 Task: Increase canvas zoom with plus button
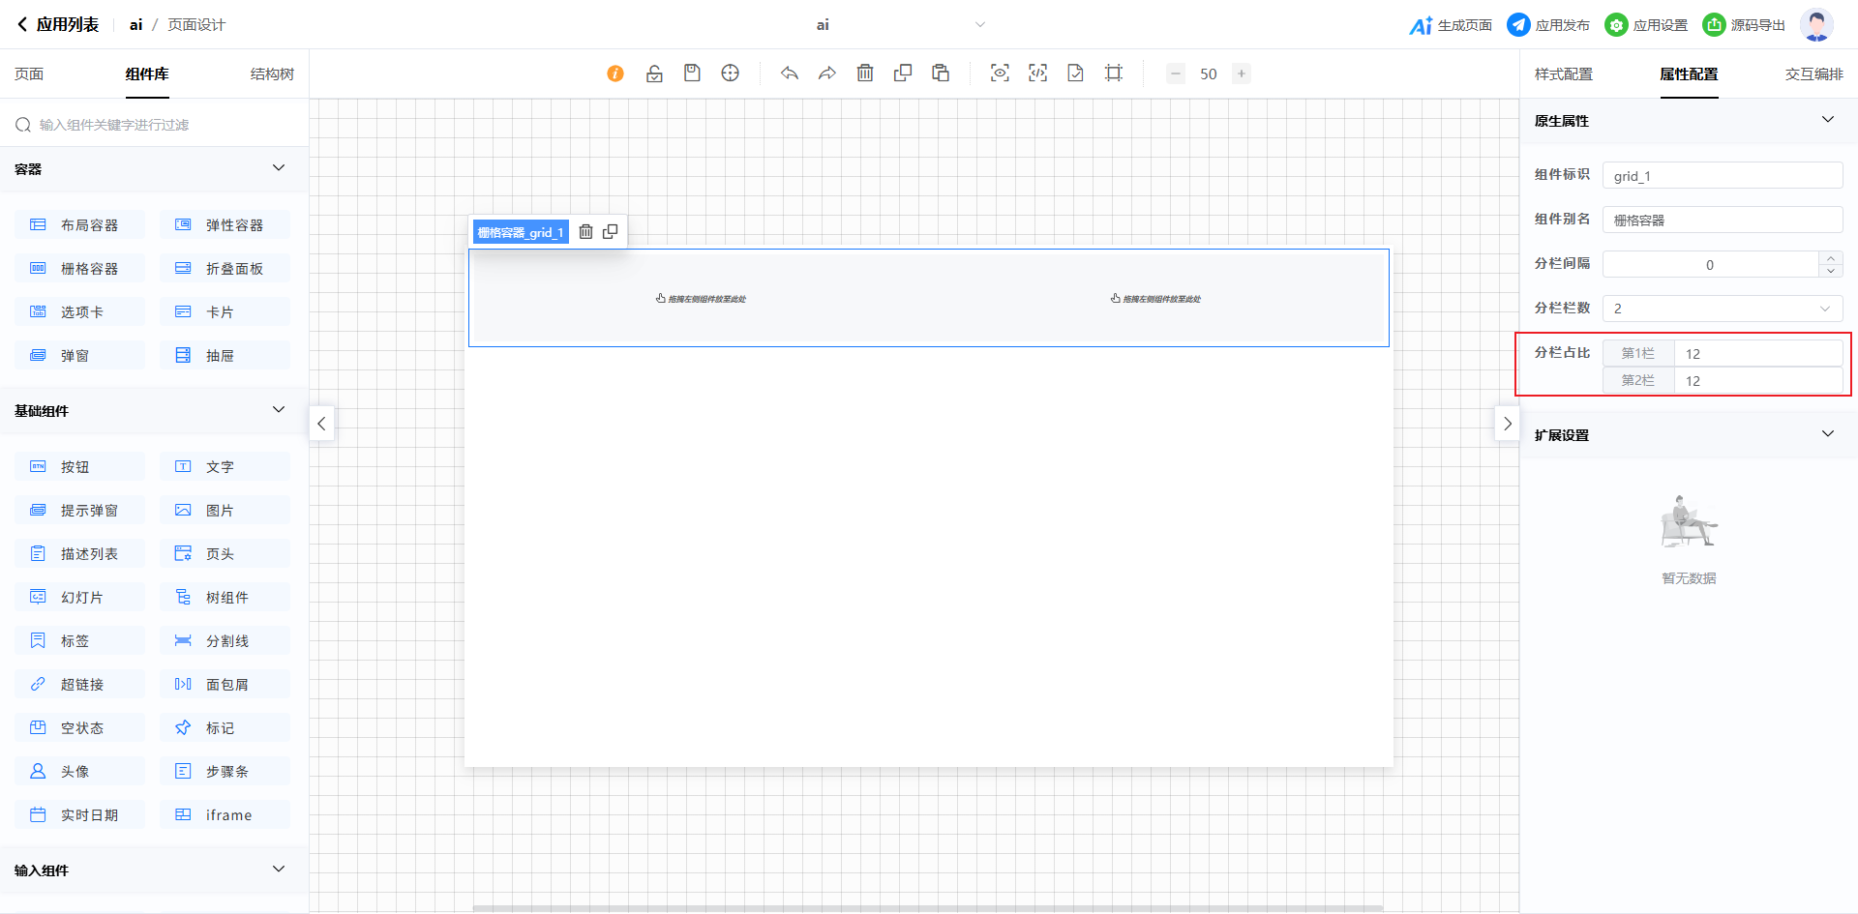click(x=1242, y=74)
